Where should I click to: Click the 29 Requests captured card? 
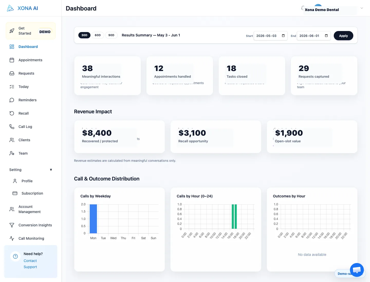point(324,76)
